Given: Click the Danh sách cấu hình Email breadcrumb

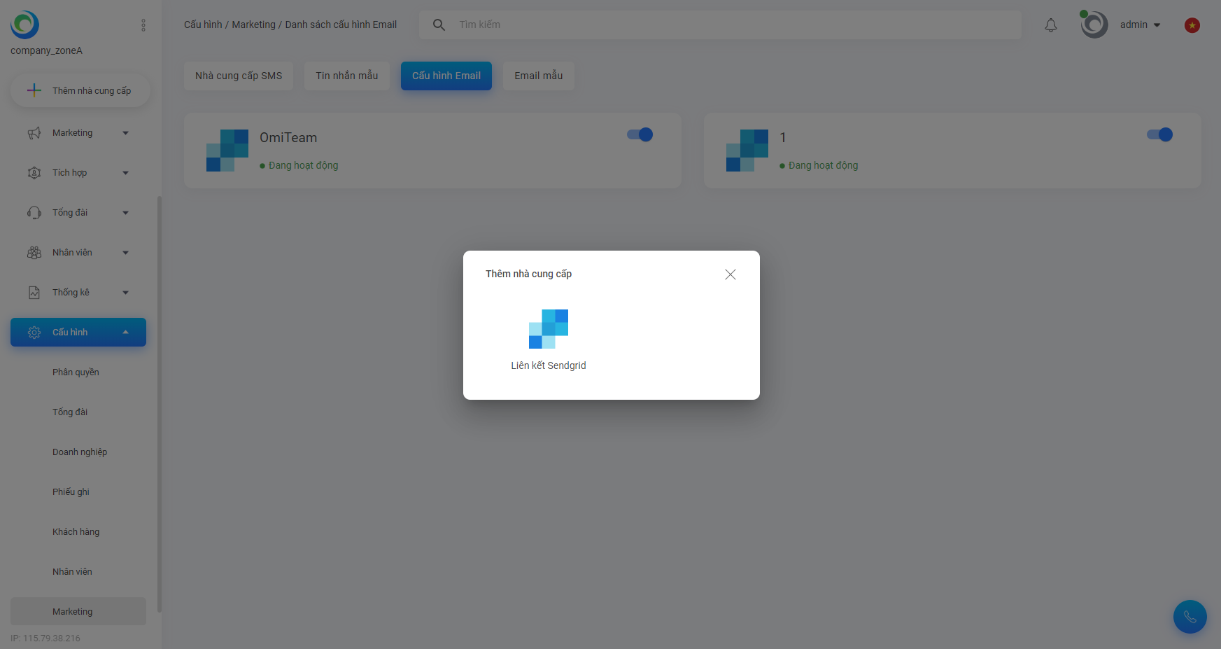Looking at the screenshot, I should tap(341, 25).
